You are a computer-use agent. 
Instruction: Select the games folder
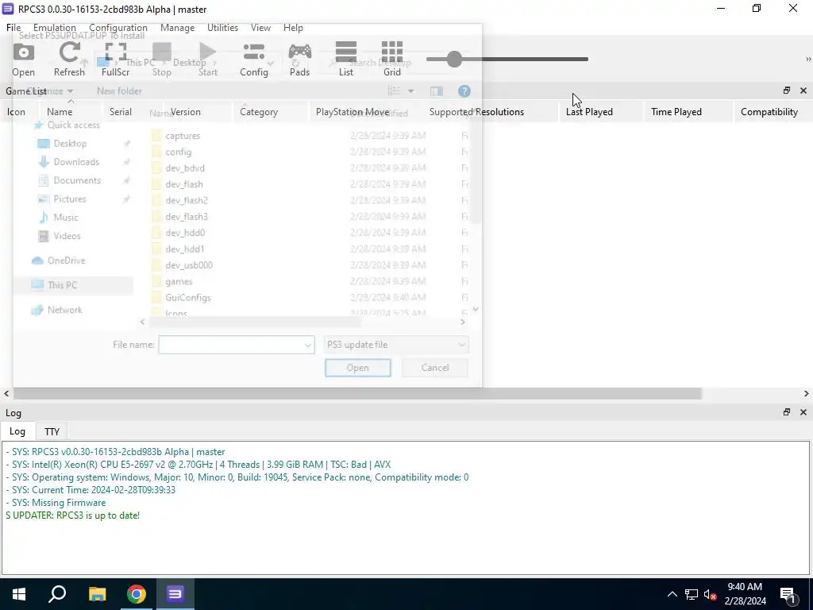tap(179, 281)
